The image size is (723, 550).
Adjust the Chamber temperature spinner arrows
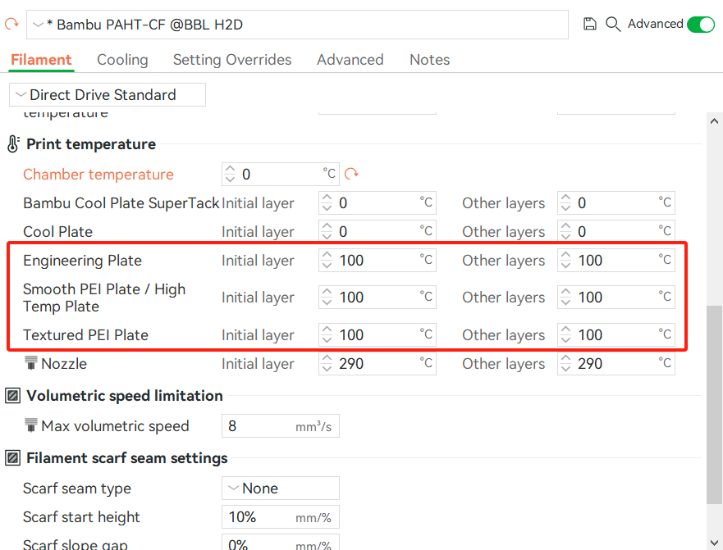230,174
